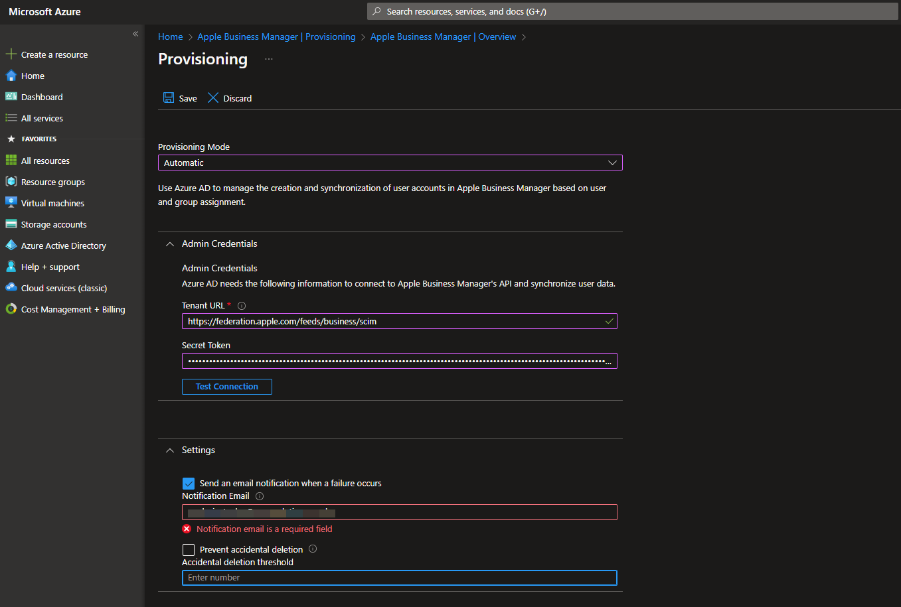Enable Prevent accidental deletion
The height and width of the screenshot is (607, 901).
[189, 549]
